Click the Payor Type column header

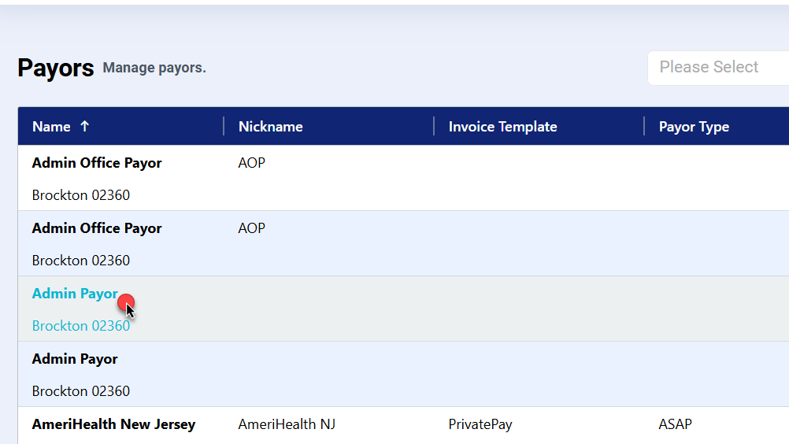pos(694,127)
